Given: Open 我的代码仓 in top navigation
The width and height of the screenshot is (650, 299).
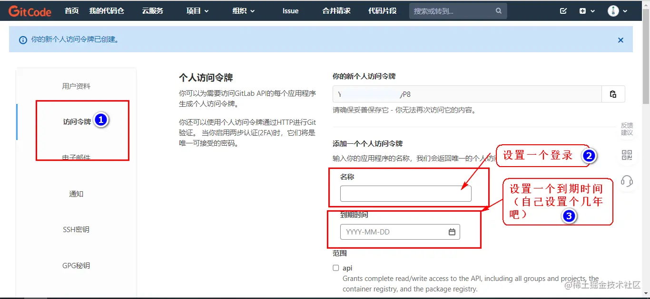Looking at the screenshot, I should (107, 10).
